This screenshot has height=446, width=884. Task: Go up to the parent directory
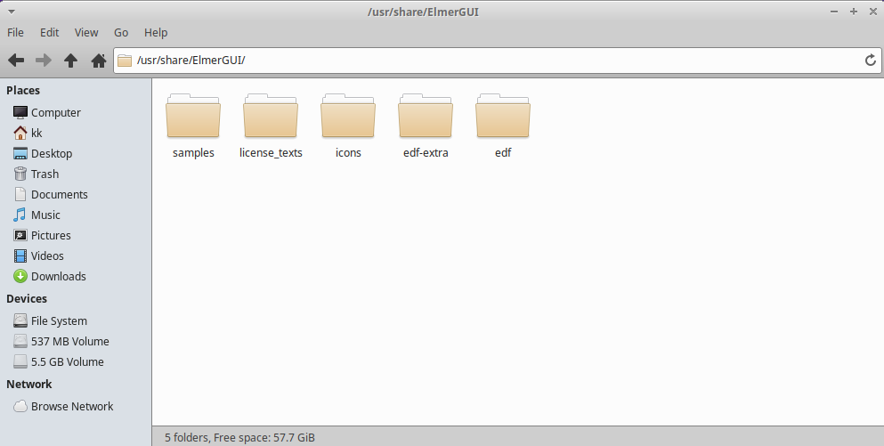[71, 61]
